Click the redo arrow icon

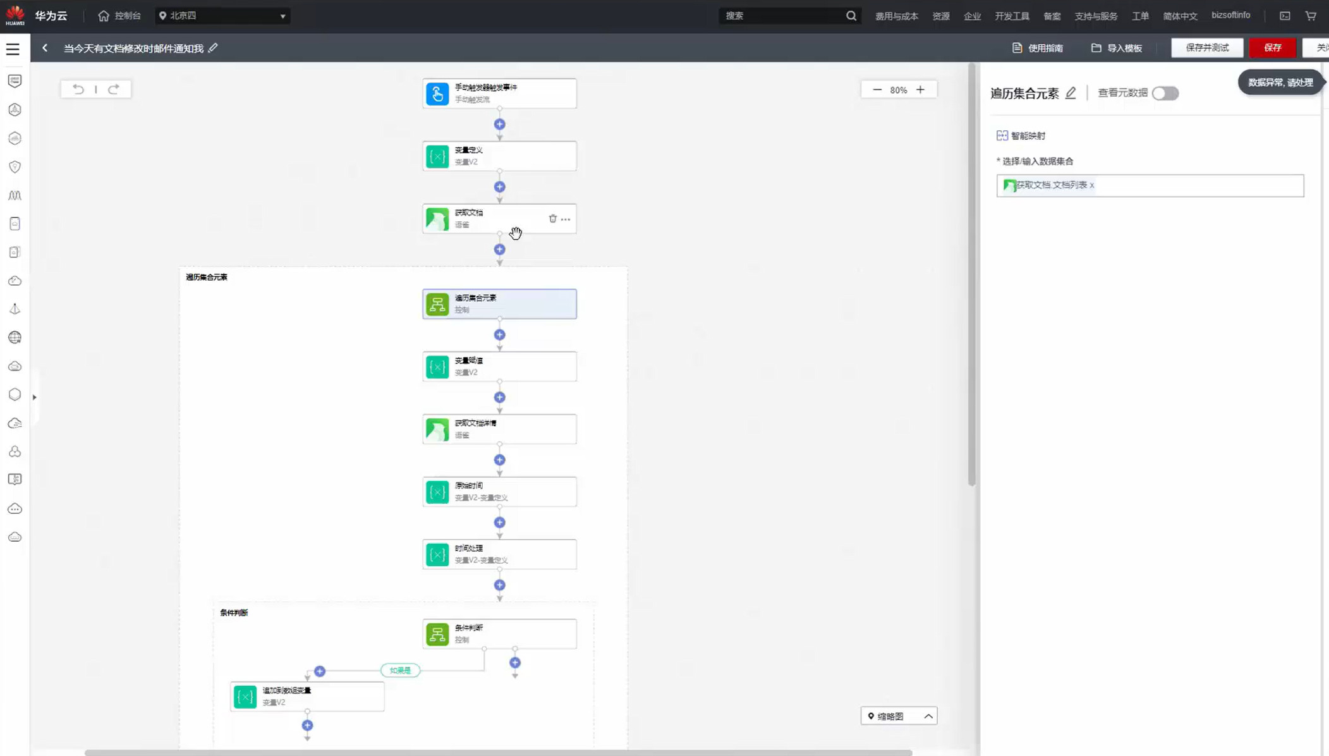pyautogui.click(x=114, y=89)
